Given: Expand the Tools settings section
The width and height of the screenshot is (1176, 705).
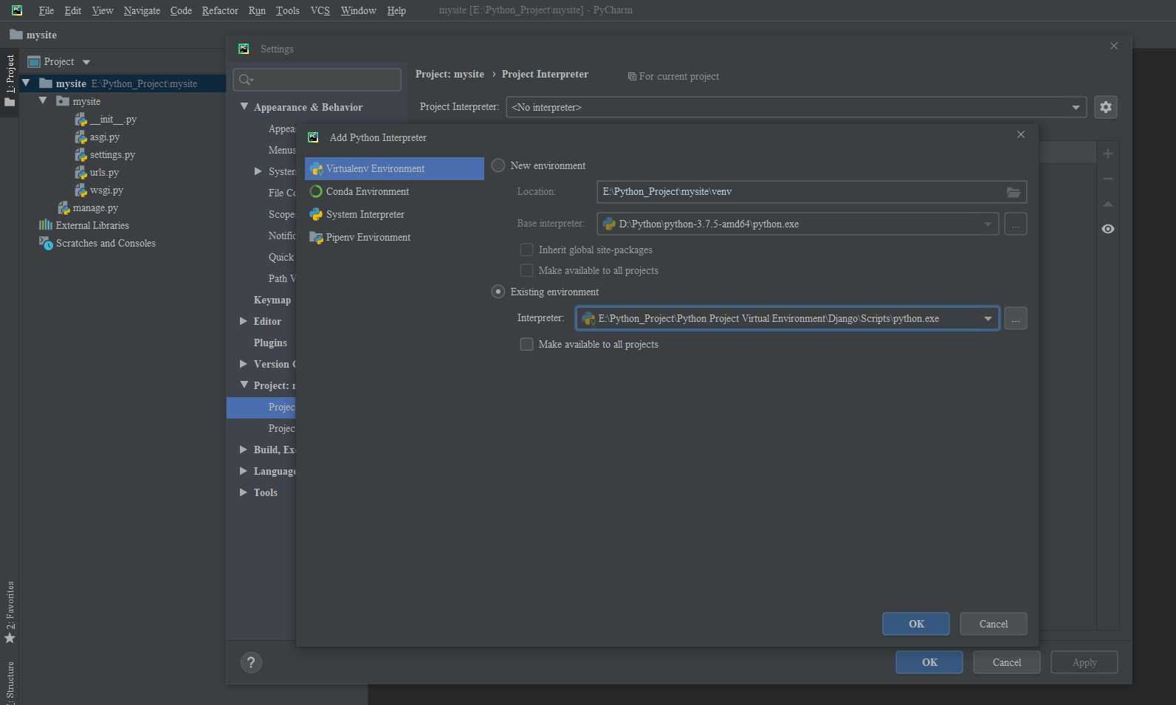Looking at the screenshot, I should (x=244, y=492).
